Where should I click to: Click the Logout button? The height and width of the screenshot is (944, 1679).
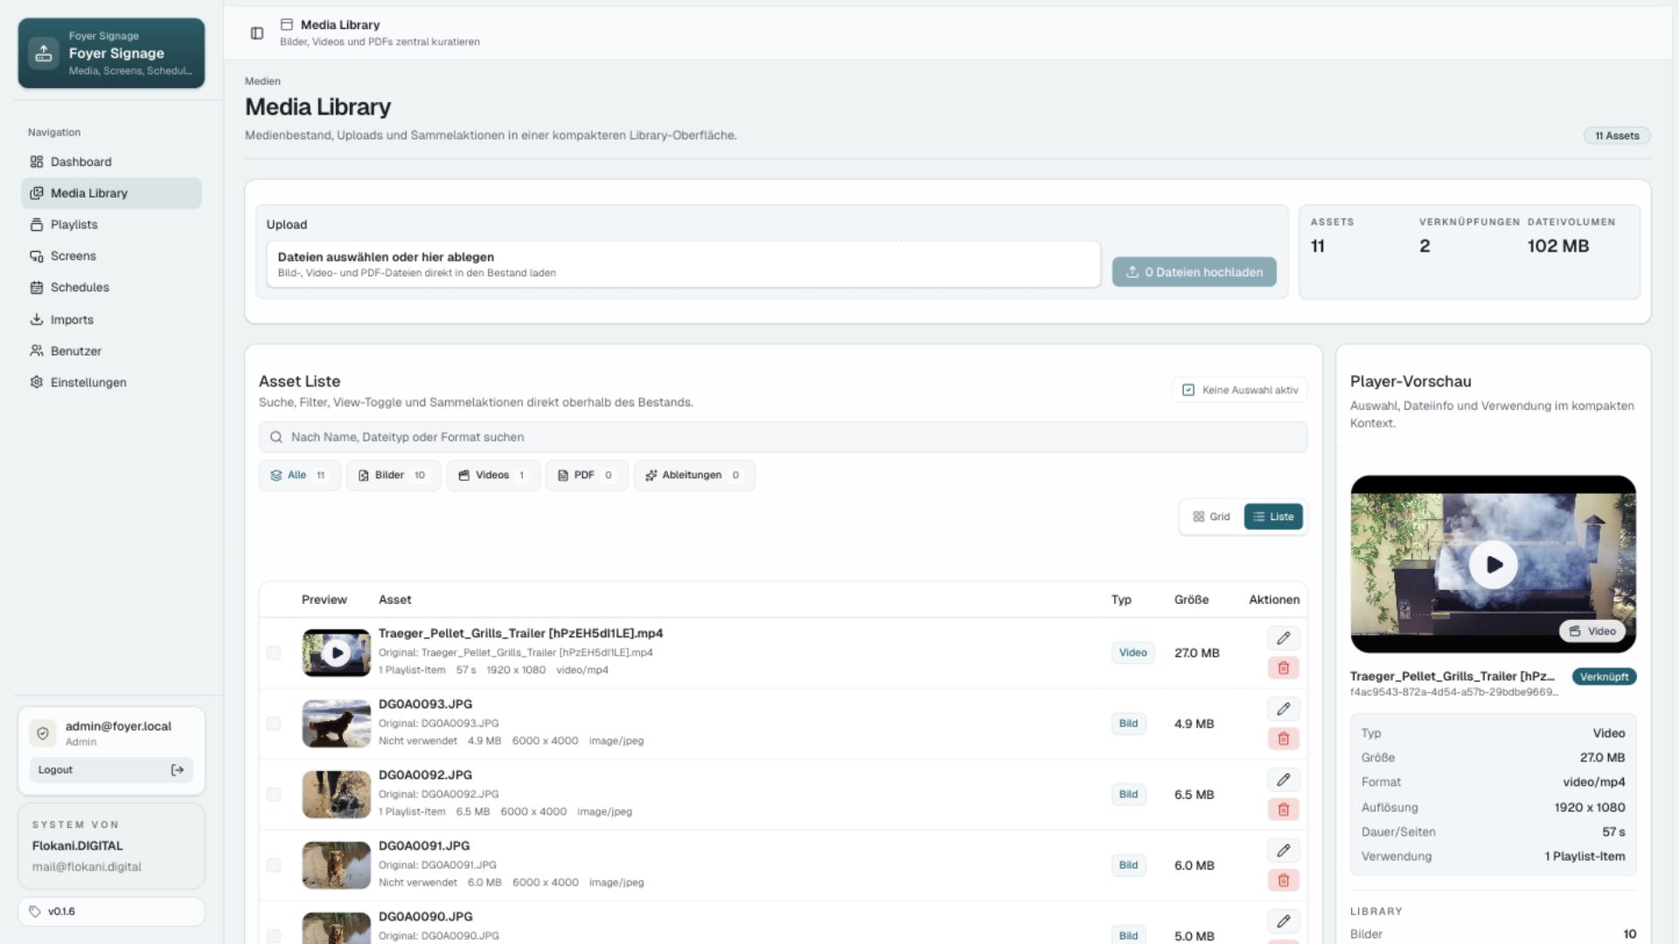click(x=111, y=770)
